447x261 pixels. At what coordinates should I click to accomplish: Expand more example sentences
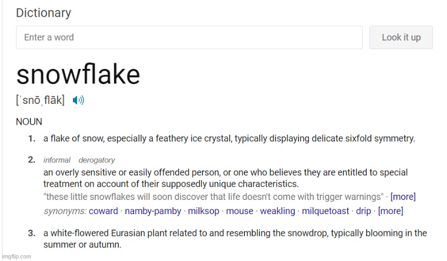point(403,197)
